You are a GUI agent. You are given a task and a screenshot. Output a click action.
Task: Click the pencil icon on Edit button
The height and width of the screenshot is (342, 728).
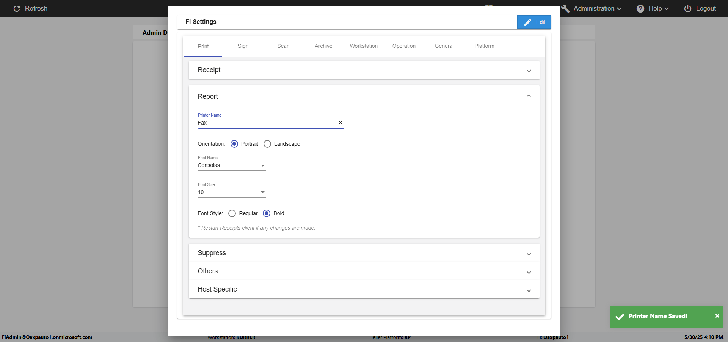[528, 22]
